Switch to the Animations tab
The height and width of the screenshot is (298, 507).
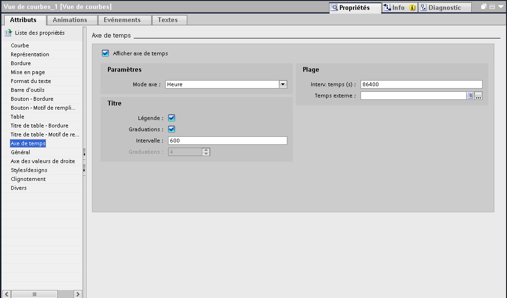pyautogui.click(x=70, y=20)
